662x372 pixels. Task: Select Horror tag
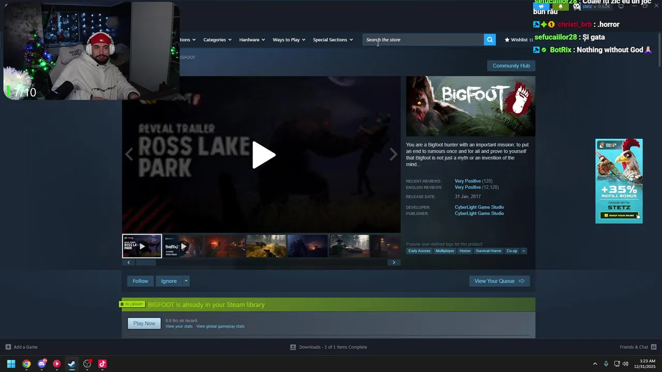click(465, 251)
